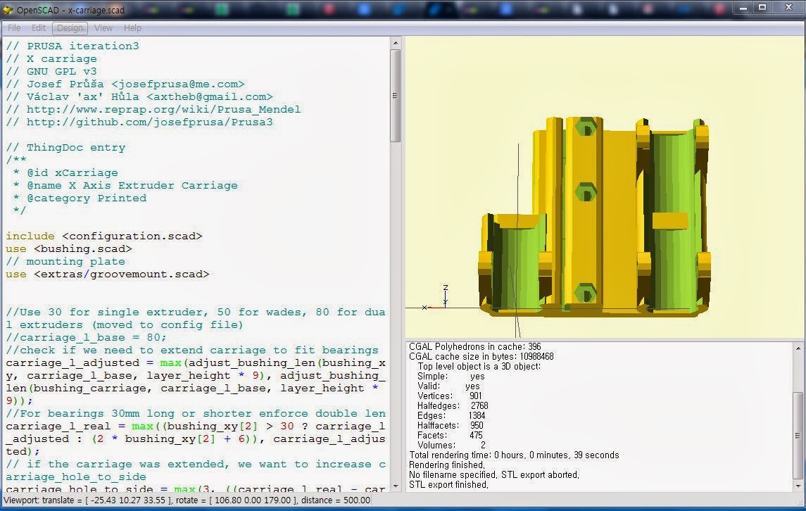This screenshot has width=806, height=511.
Task: Click the '//carriage_l_base = 80;' line
Action: click(86, 338)
